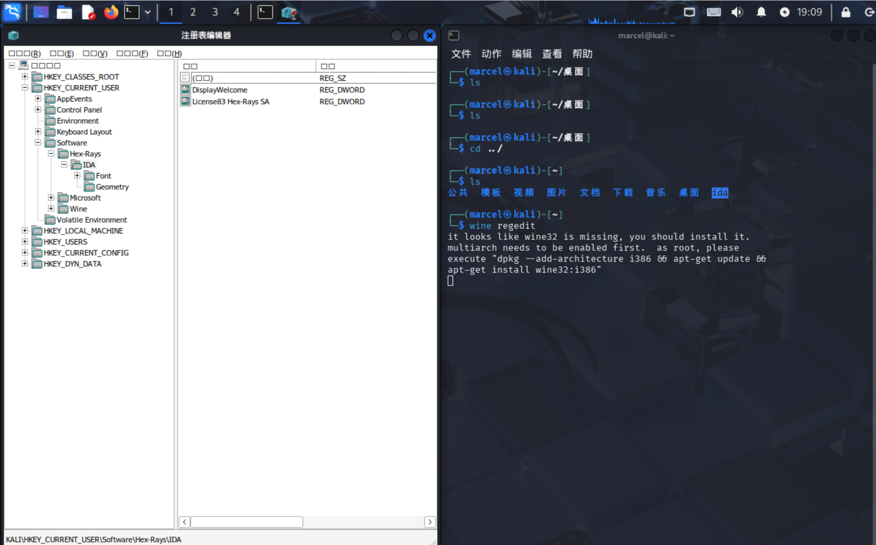Open the terminal 编辑 menu
The height and width of the screenshot is (545, 876).
(x=521, y=54)
